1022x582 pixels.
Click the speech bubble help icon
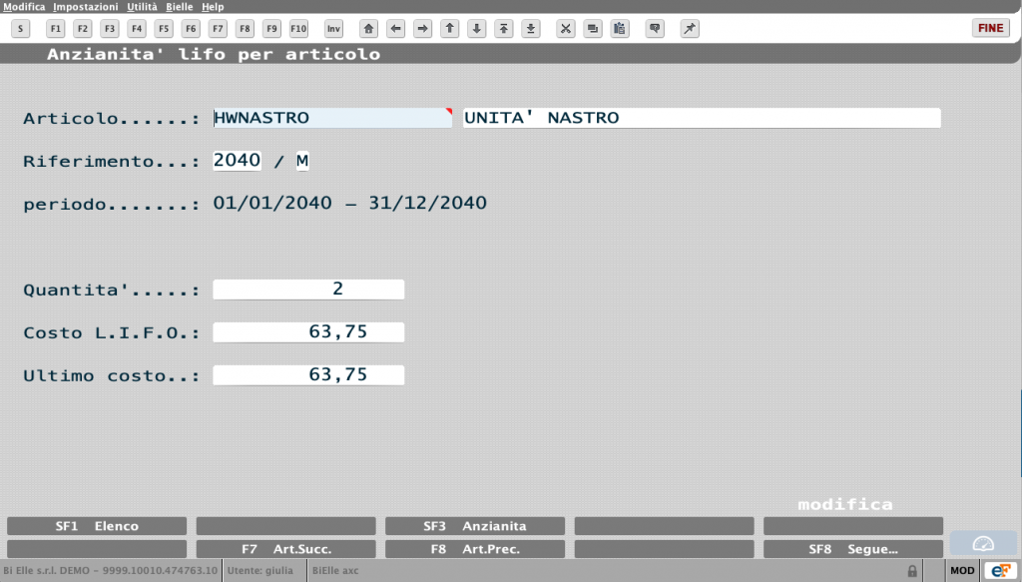[655, 29]
